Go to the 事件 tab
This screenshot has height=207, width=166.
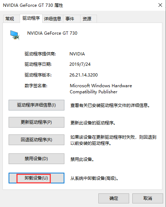click(70, 19)
